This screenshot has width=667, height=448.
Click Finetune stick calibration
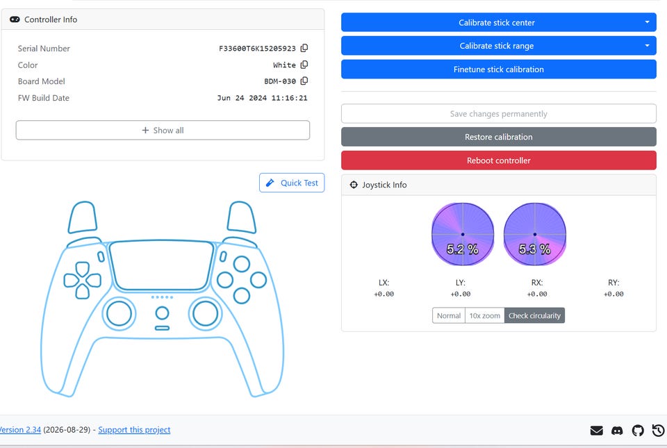point(499,69)
